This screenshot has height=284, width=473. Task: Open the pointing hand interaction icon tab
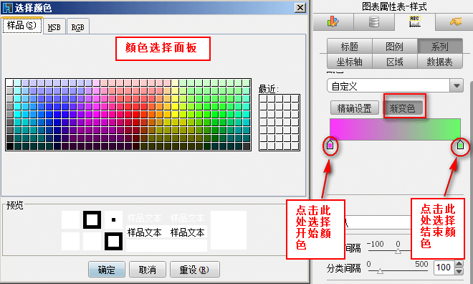click(455, 22)
